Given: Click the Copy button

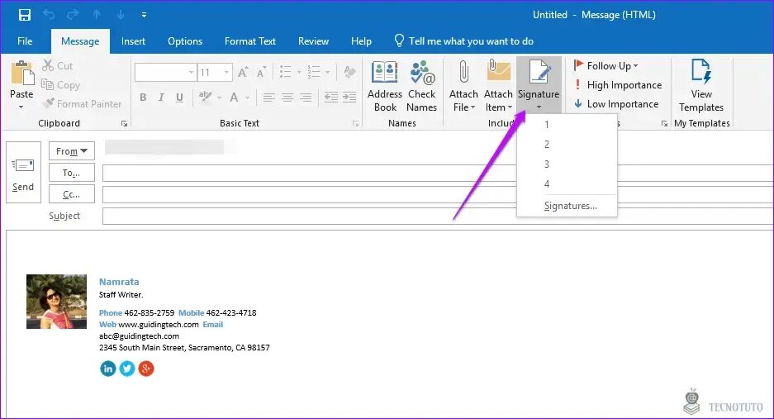Looking at the screenshot, I should (61, 85).
